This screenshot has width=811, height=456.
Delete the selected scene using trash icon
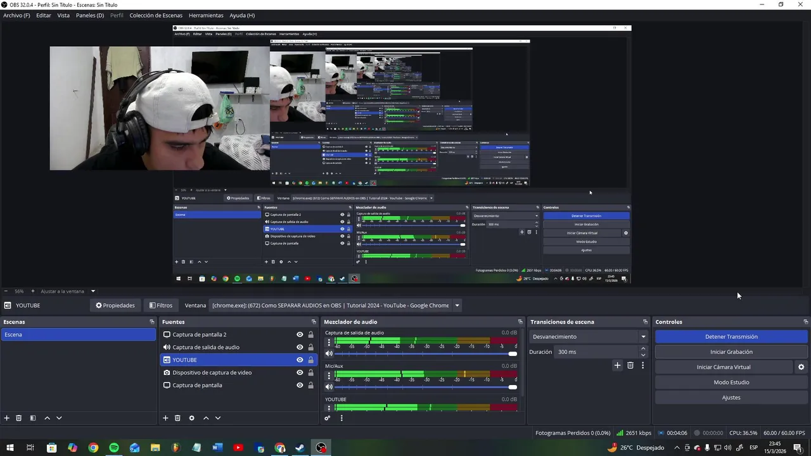pos(19,418)
